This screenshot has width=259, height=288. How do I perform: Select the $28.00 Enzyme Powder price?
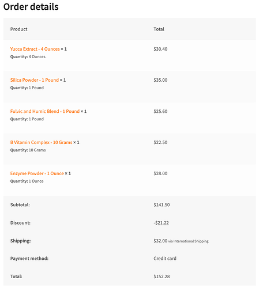(x=160, y=173)
